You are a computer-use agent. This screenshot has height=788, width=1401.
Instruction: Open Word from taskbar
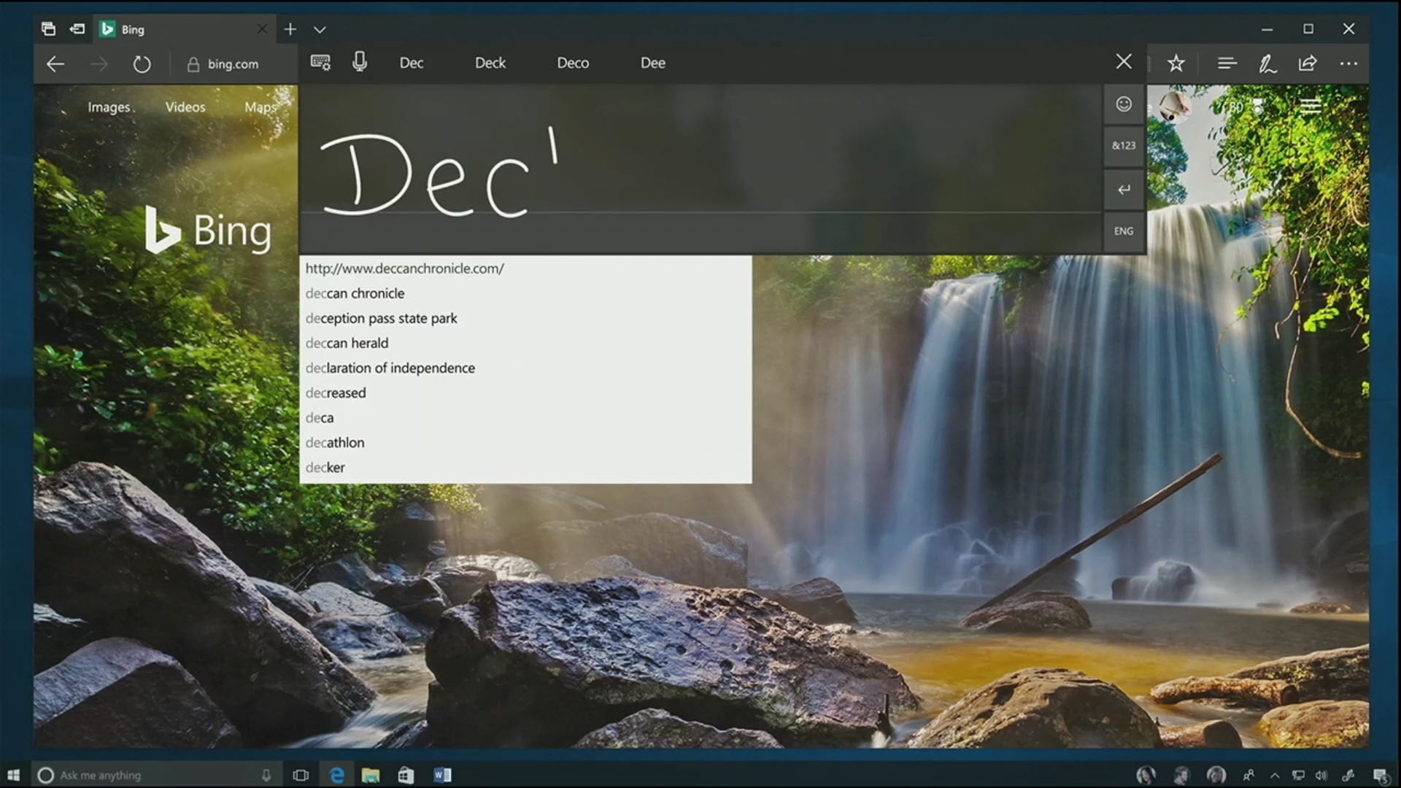pyautogui.click(x=442, y=775)
